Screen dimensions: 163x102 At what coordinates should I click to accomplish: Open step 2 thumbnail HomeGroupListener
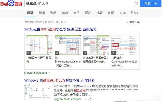[x=68, y=45]
